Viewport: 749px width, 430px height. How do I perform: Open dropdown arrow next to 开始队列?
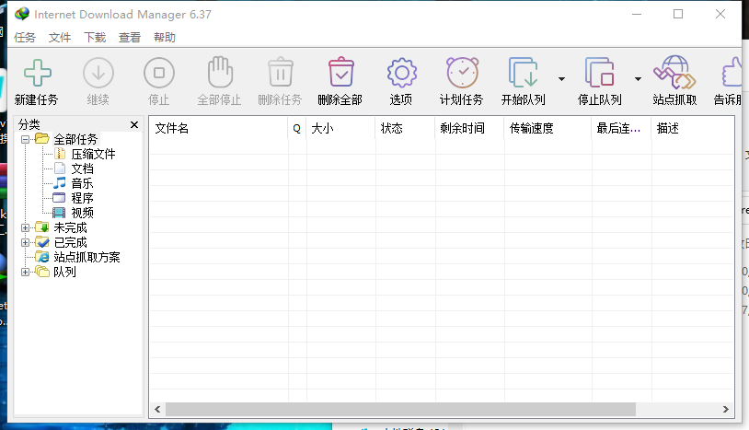pos(561,79)
